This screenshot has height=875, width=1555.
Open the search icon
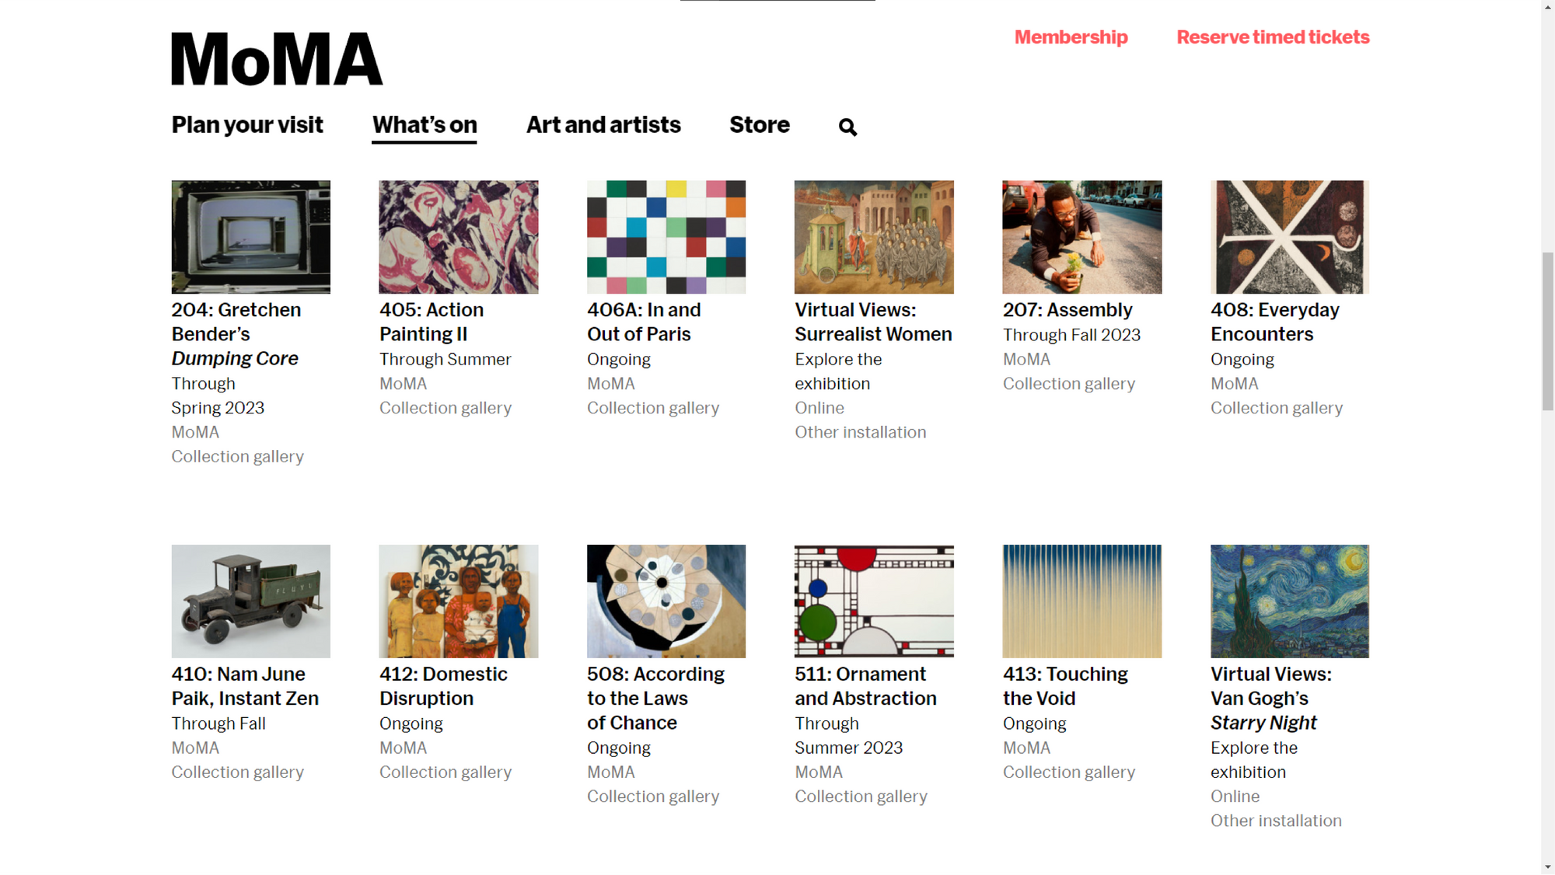click(847, 126)
